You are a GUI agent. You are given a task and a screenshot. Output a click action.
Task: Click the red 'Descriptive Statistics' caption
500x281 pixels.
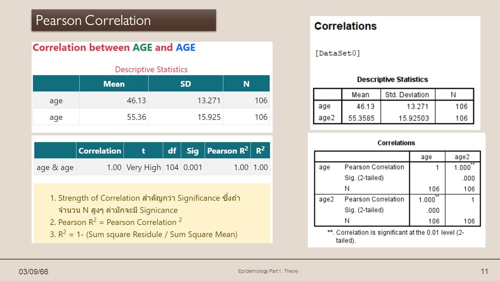[151, 69]
